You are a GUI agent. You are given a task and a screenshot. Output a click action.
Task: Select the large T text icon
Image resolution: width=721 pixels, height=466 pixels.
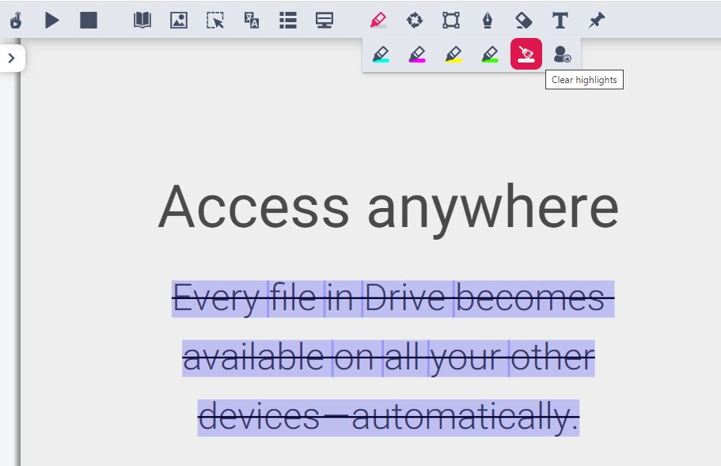tap(560, 21)
